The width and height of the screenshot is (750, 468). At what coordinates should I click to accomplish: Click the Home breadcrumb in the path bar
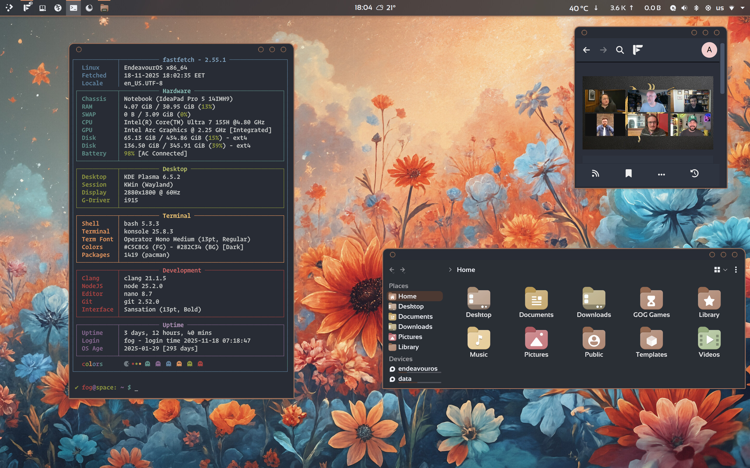tap(466, 270)
